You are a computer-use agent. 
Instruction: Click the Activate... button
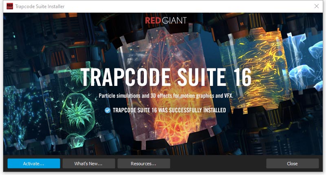(x=34, y=164)
